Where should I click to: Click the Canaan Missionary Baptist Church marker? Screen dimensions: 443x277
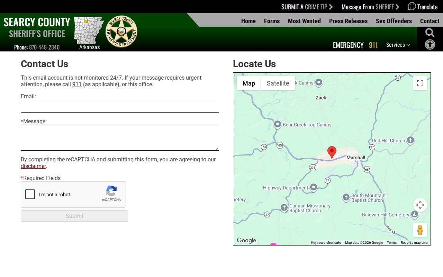[x=284, y=208]
